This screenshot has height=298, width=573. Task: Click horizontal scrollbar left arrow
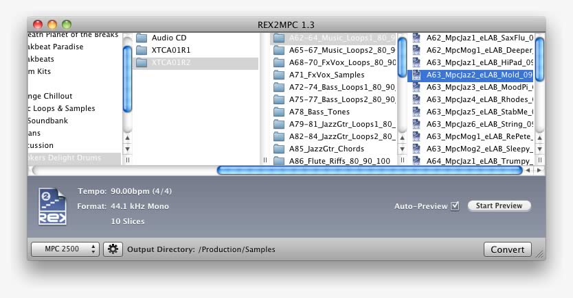coord(528,170)
